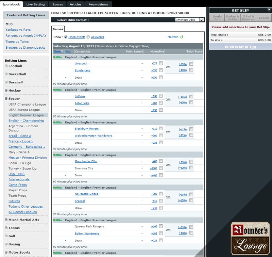This screenshot has height=257, width=272.
Task: Click the Newcastle United team link
Action: [87, 194]
